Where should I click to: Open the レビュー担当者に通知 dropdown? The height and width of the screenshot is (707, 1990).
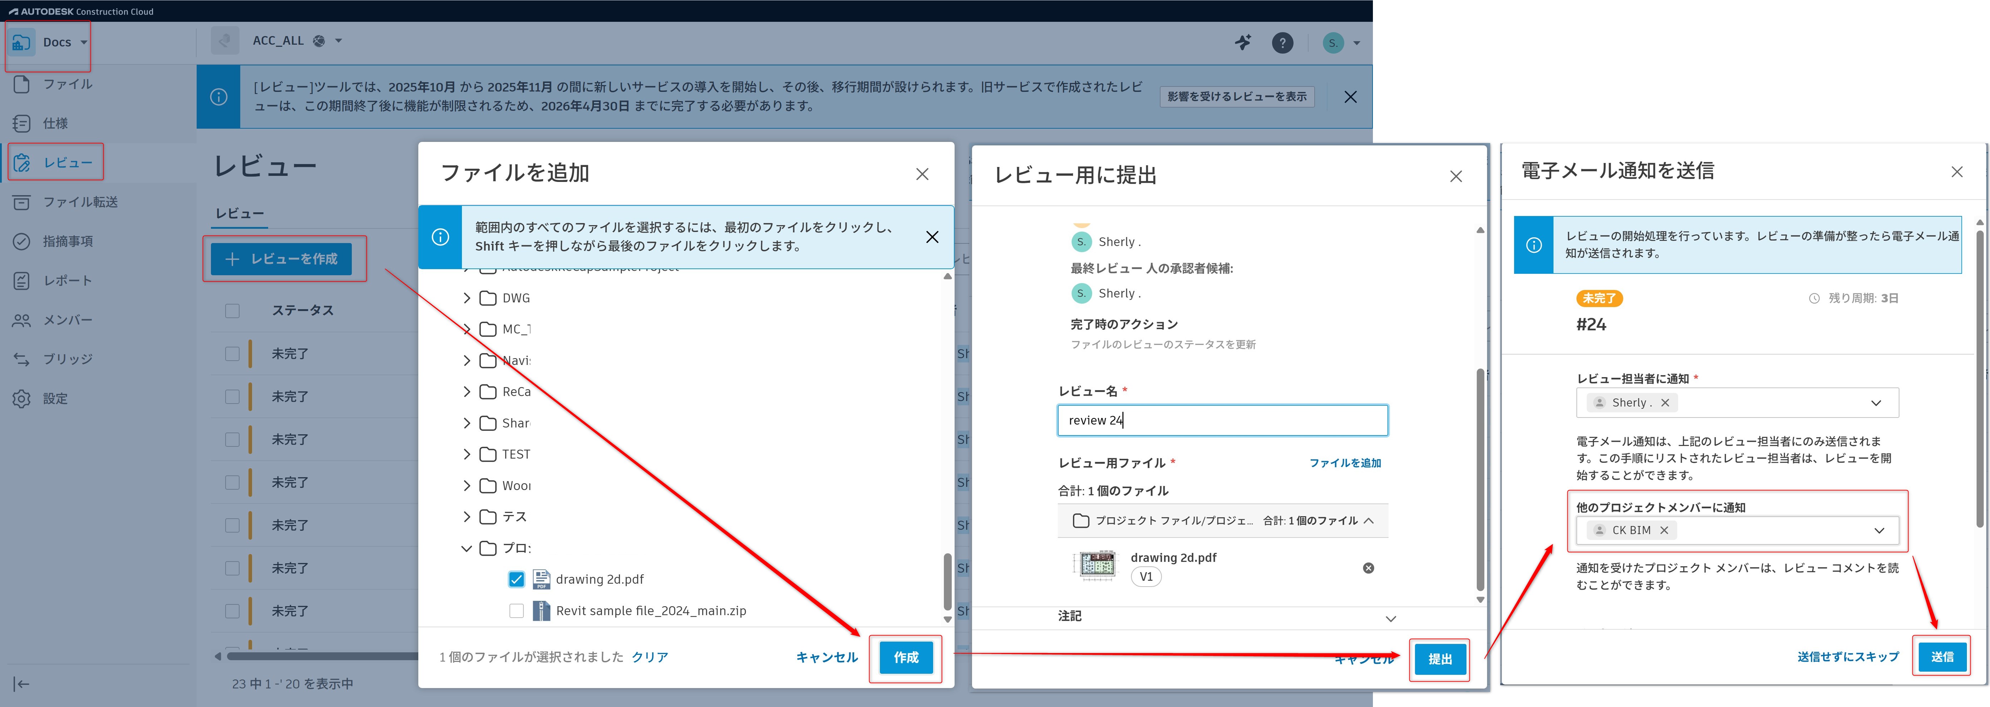(x=1876, y=403)
